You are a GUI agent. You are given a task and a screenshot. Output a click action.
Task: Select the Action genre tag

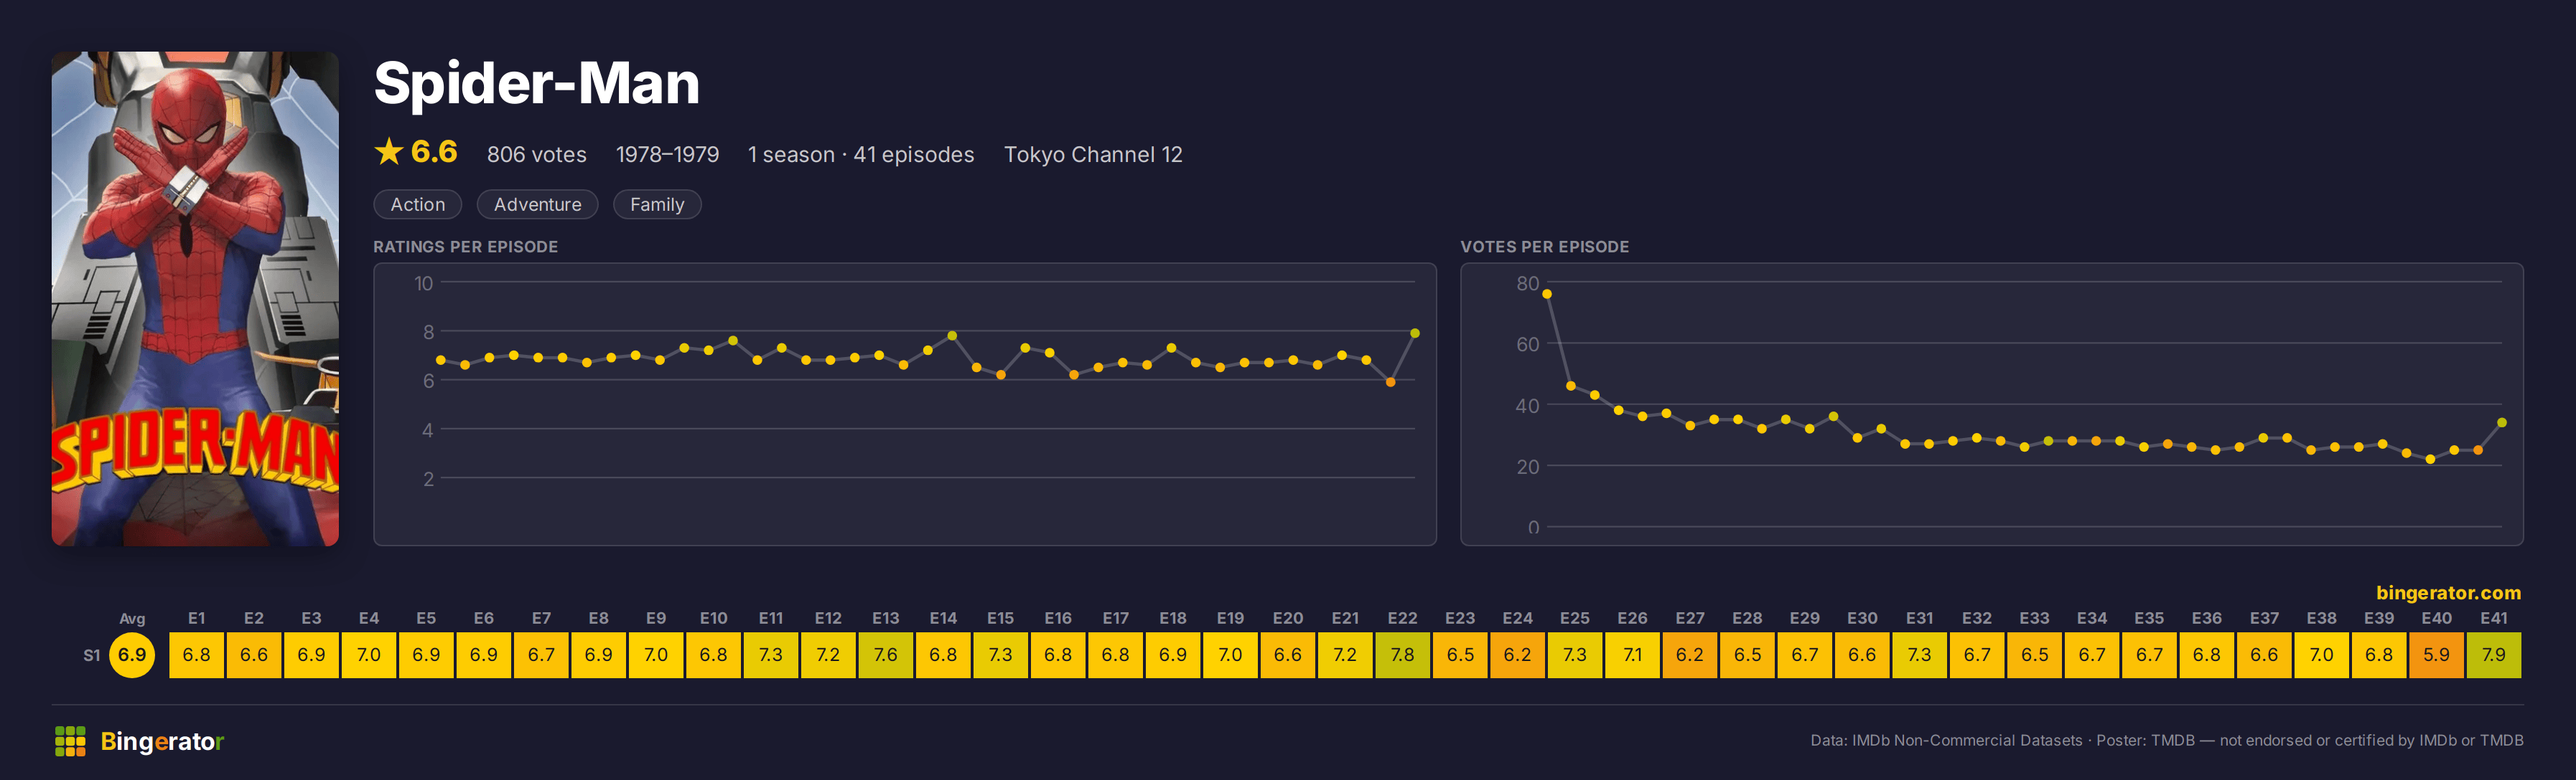pos(417,205)
